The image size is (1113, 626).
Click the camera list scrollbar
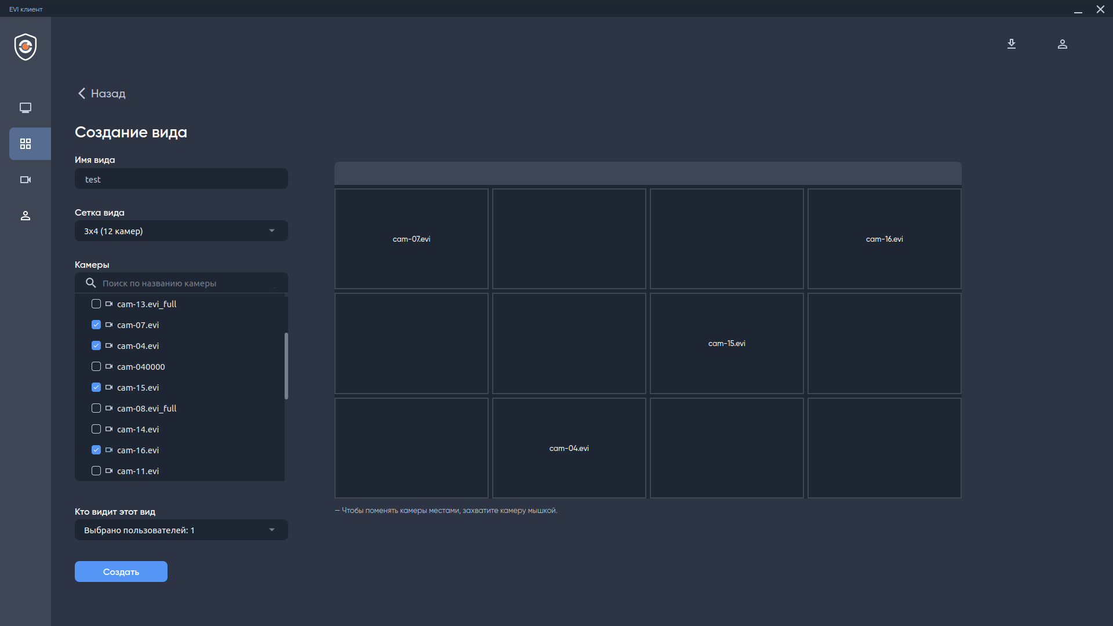pos(286,366)
